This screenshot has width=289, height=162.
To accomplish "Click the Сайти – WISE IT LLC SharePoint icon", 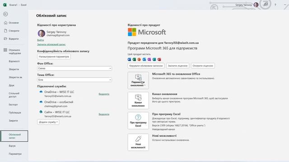I will [x=41, y=112].
